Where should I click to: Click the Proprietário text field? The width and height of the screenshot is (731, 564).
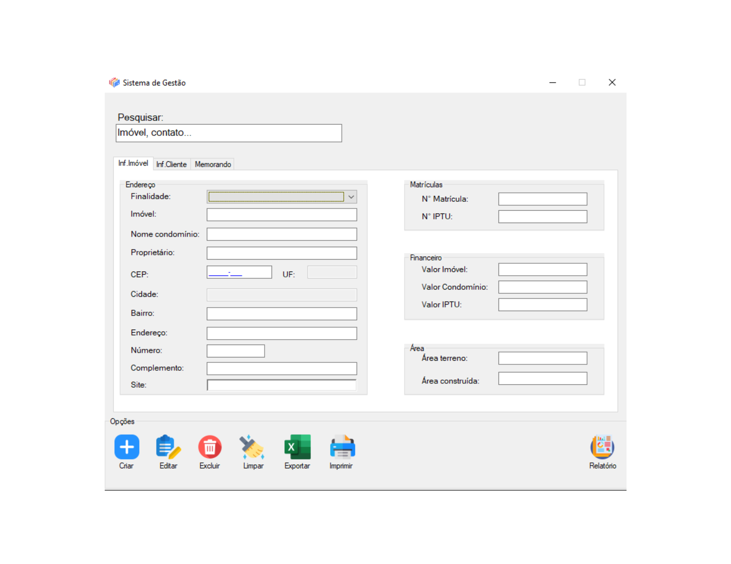(x=281, y=253)
